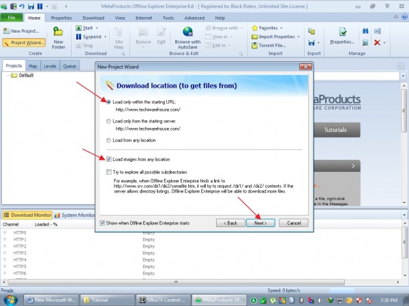This screenshot has height=306, width=409.
Task: Expand the Delete dropdown arrow
Action: click(x=384, y=43)
